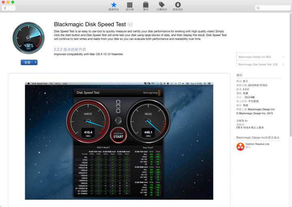The width and height of the screenshot is (292, 207).
Task: Click the 2.2.2 version what's new heading
Action: point(70,50)
